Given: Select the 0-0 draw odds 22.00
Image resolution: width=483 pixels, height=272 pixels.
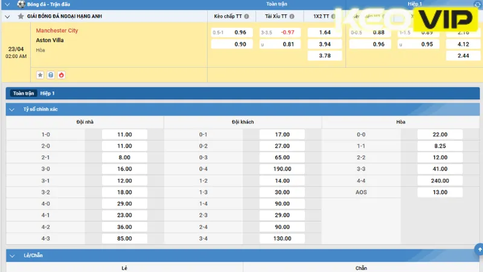Looking at the screenshot, I should point(440,134).
